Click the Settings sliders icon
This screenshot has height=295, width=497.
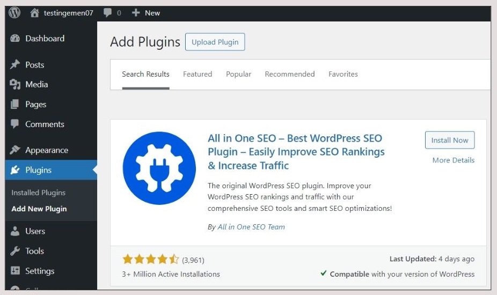tap(15, 271)
